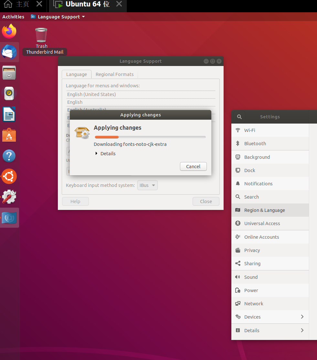
Task: Switch to the Language tab
Action: [x=77, y=74]
